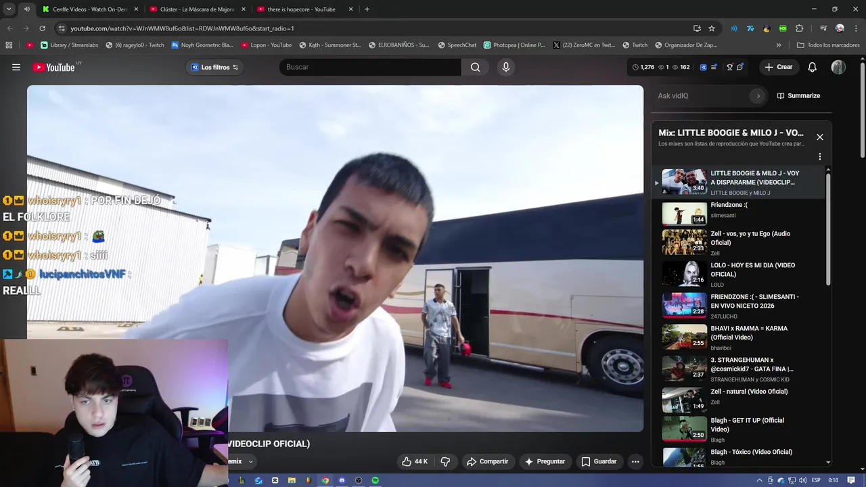Open the YouTube notifications bell
Viewport: 866px width, 487px height.
click(x=813, y=67)
